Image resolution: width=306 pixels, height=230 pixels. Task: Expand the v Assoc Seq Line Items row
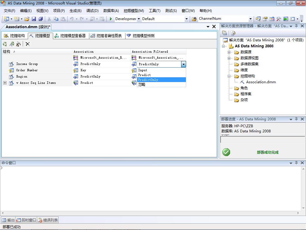(x=5, y=83)
